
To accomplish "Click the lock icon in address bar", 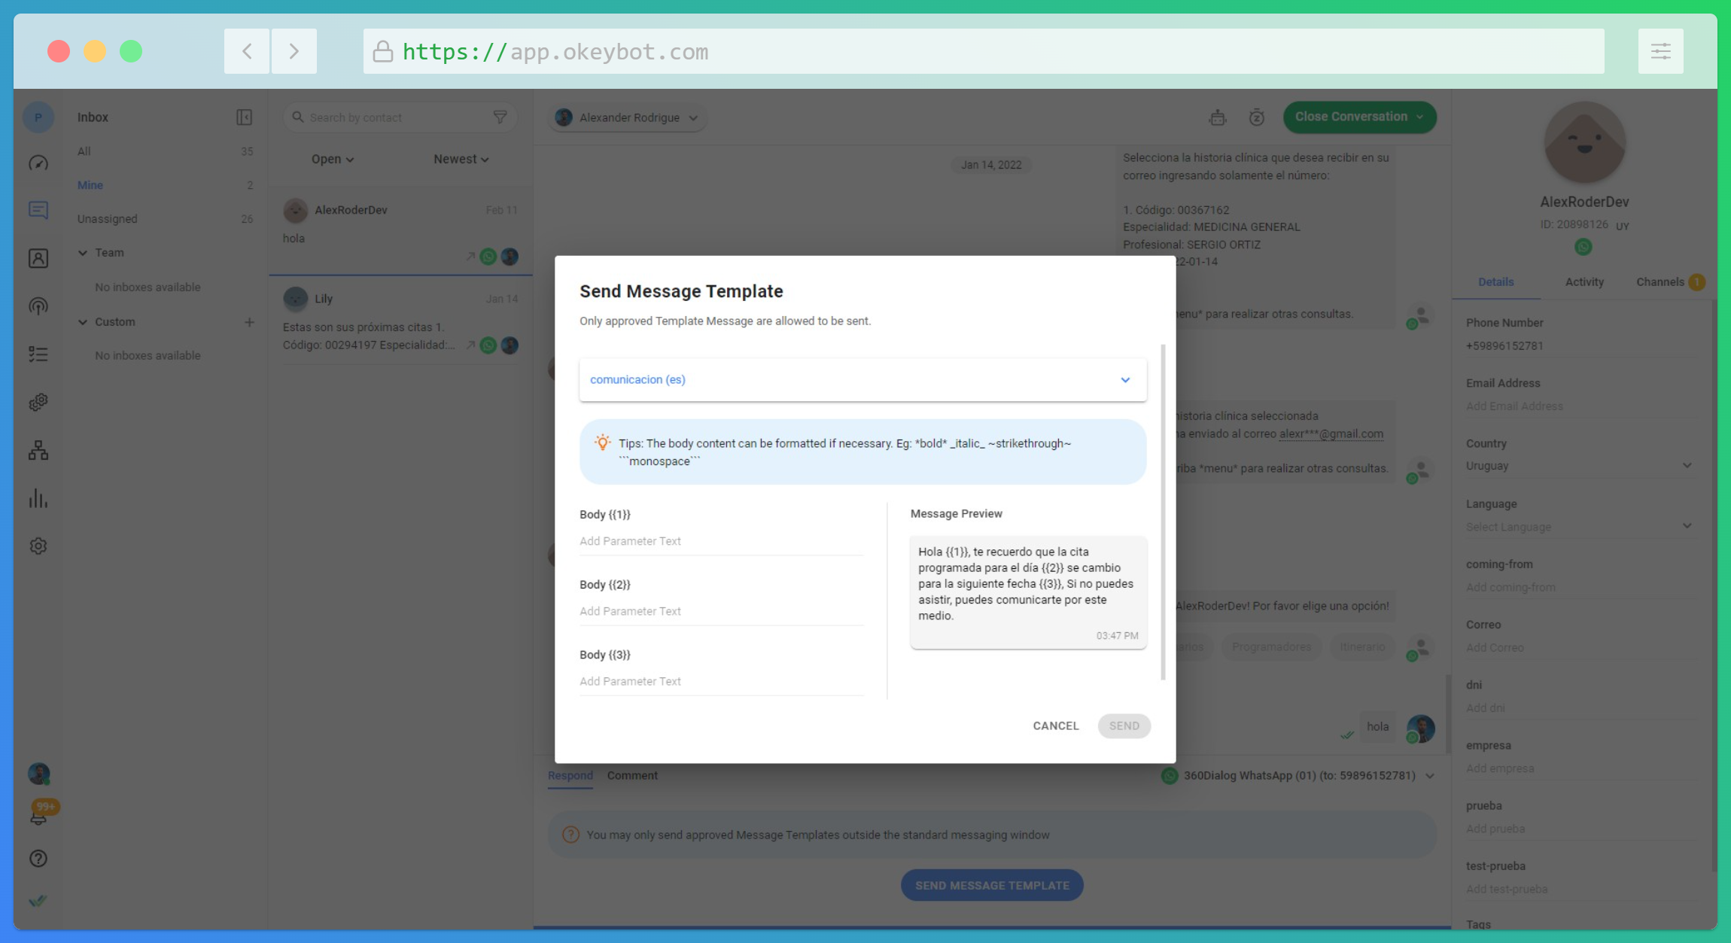I will [x=383, y=51].
